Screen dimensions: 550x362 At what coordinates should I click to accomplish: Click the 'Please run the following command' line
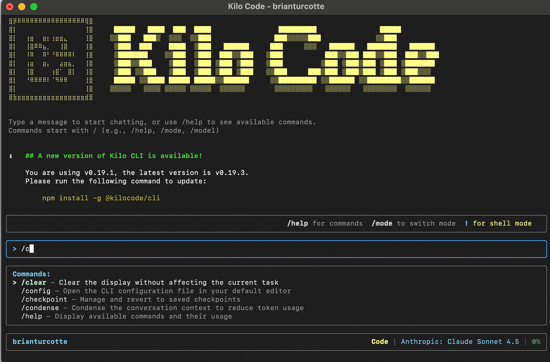[x=116, y=181]
